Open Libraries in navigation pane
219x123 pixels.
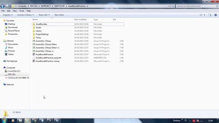tap(10, 41)
